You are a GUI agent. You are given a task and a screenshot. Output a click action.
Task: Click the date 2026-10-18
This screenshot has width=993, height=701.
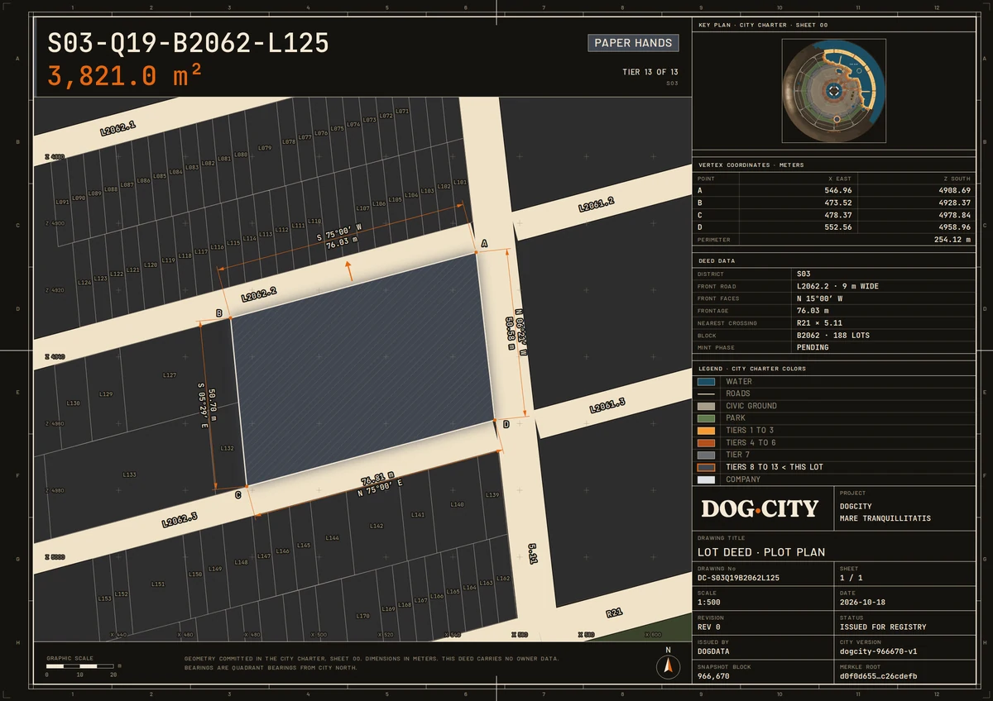[x=862, y=603]
